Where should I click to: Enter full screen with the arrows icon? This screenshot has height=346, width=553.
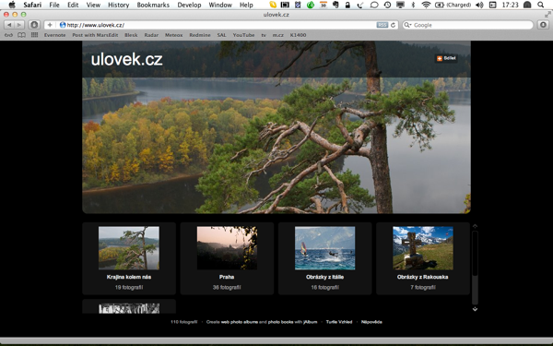coord(547,15)
